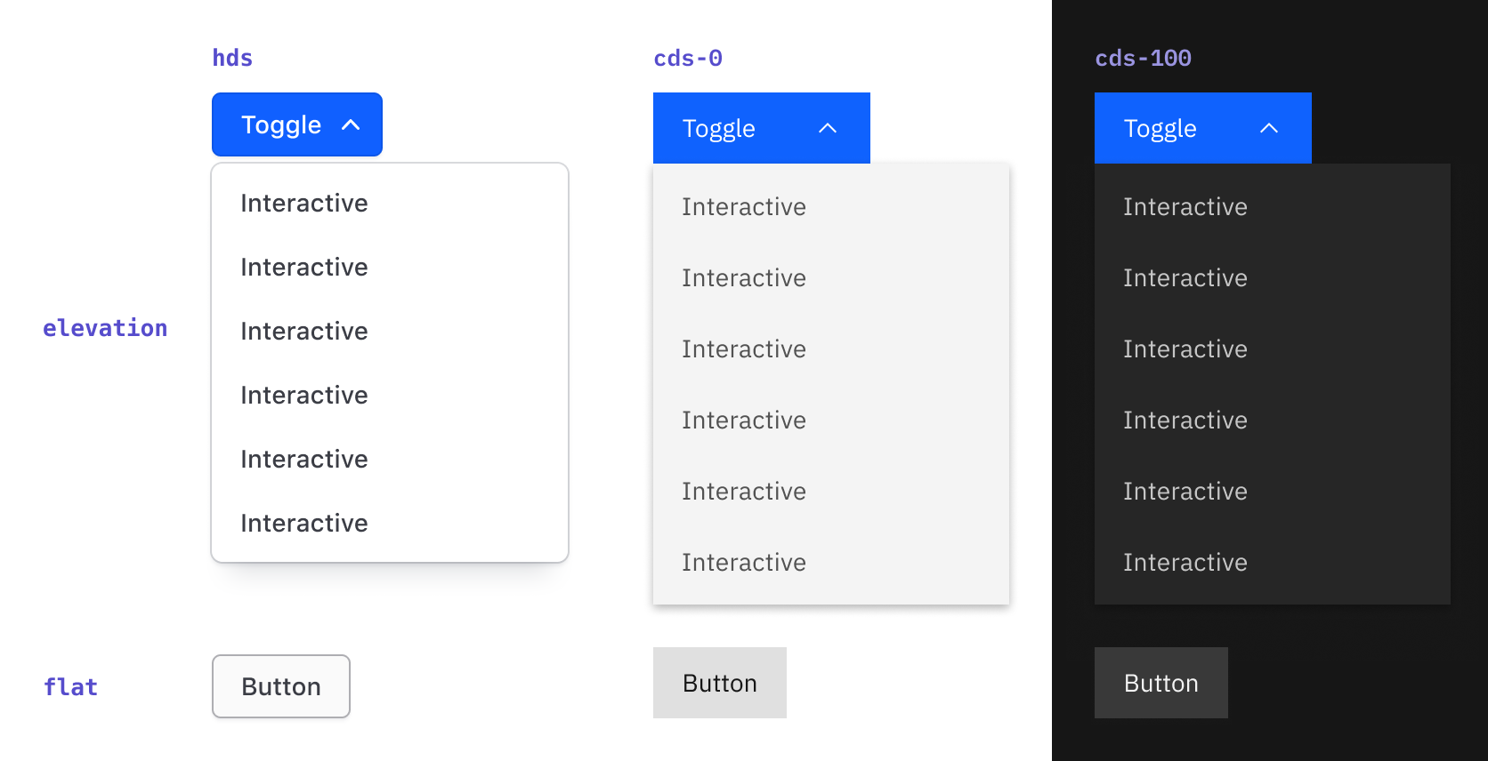Click the 'flat' row label
The height and width of the screenshot is (761, 1488).
point(70,686)
